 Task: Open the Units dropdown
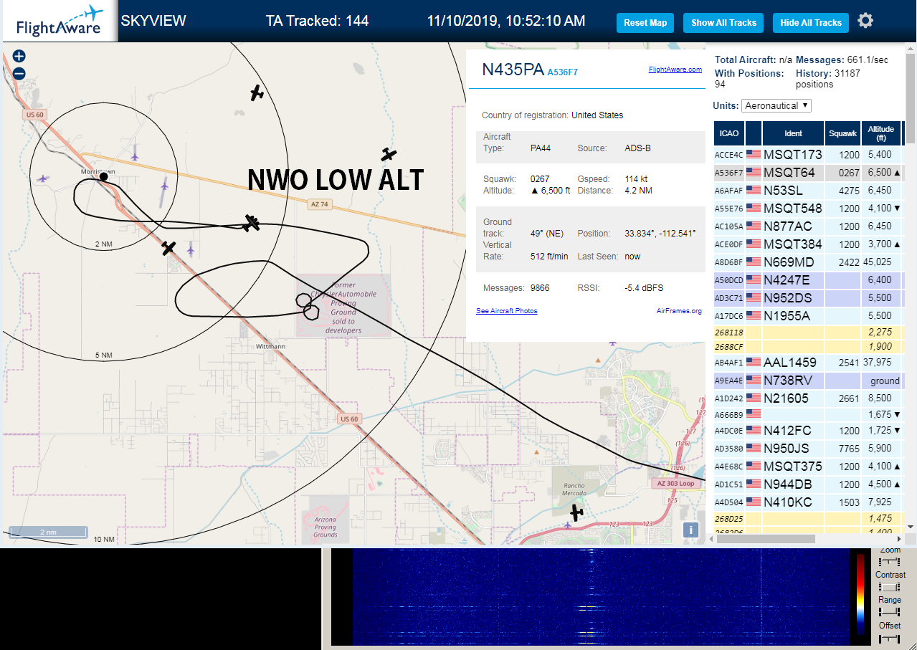(x=776, y=105)
